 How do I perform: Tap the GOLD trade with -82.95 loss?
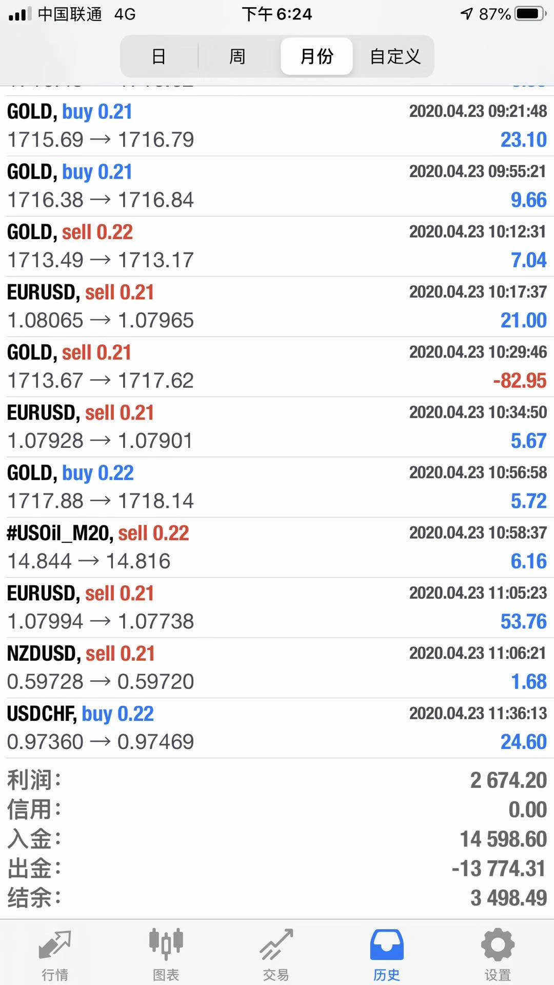277,367
